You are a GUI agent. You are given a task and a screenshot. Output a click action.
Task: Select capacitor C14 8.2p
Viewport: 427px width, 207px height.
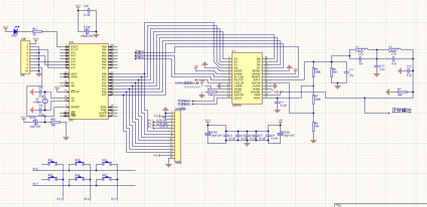pyautogui.click(x=394, y=59)
